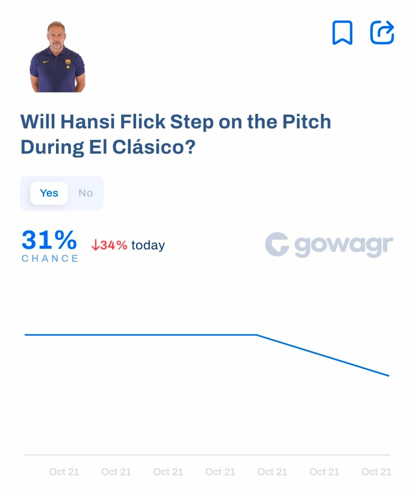Viewport: 414px width, 494px height.
Task: Tap the share icon
Action: 382,33
